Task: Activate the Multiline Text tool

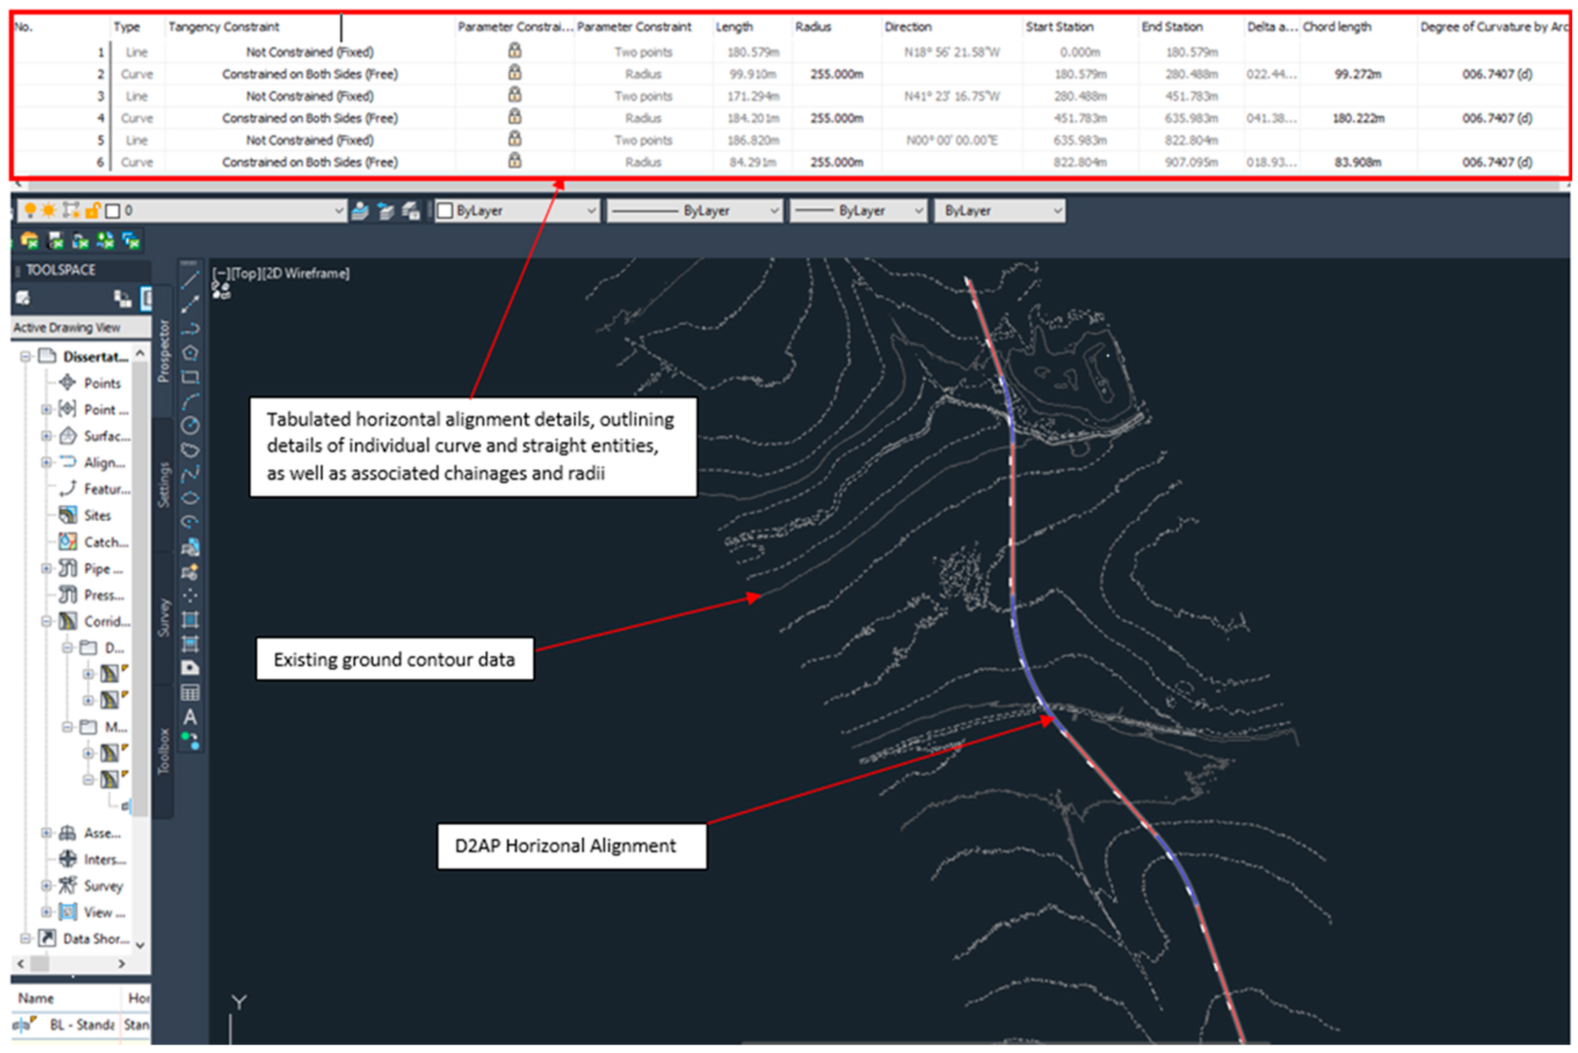Action: (190, 717)
